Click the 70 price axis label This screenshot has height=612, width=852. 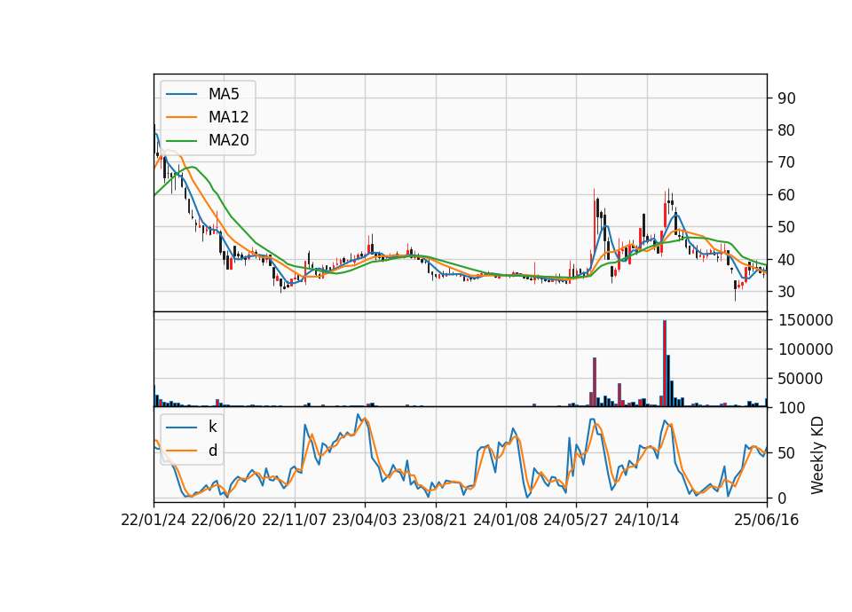[x=787, y=162]
